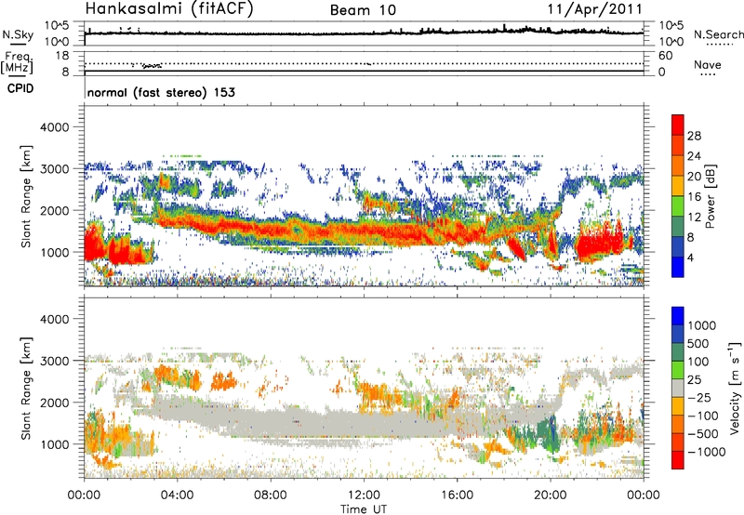
Task: Click the blue bottom of the power colorbar
Action: 678,270
